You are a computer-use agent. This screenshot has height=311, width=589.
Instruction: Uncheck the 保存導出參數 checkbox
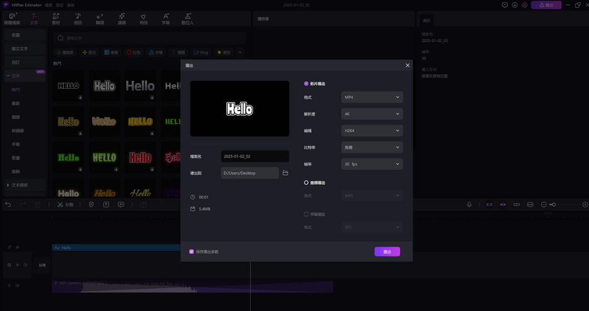(x=192, y=252)
